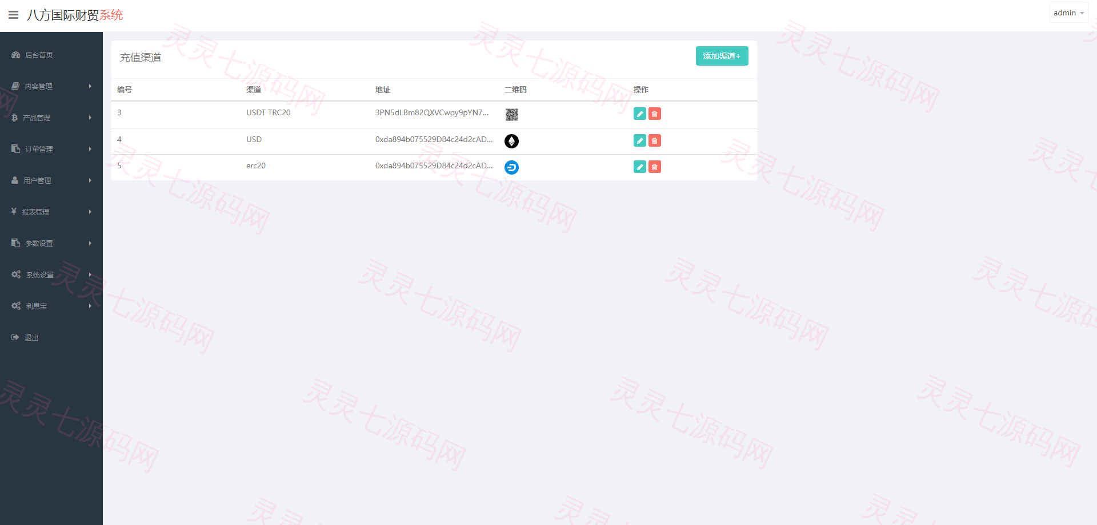The width and height of the screenshot is (1097, 525).
Task: Open the blue coin image in erc20 row
Action: (511, 167)
